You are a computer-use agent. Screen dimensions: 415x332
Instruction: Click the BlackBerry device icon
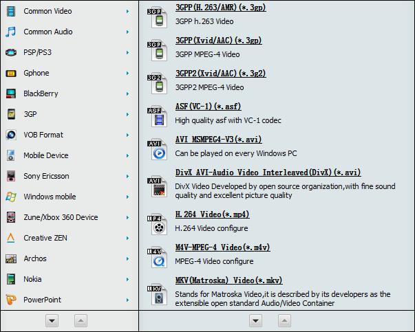pos(11,94)
